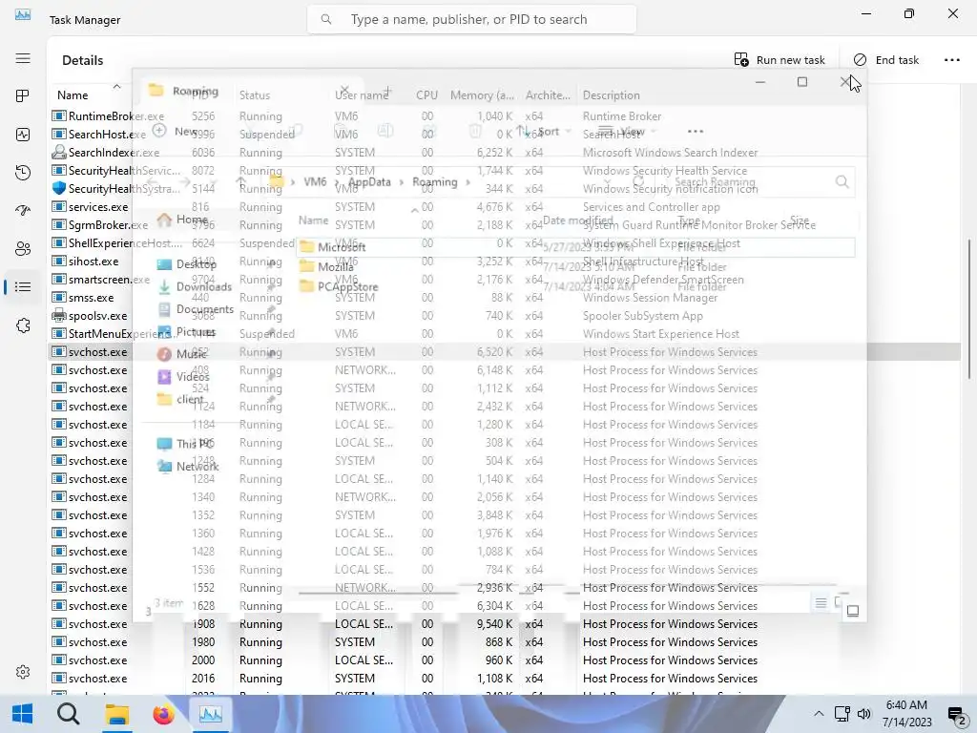Open the Windows Start button

(23, 714)
